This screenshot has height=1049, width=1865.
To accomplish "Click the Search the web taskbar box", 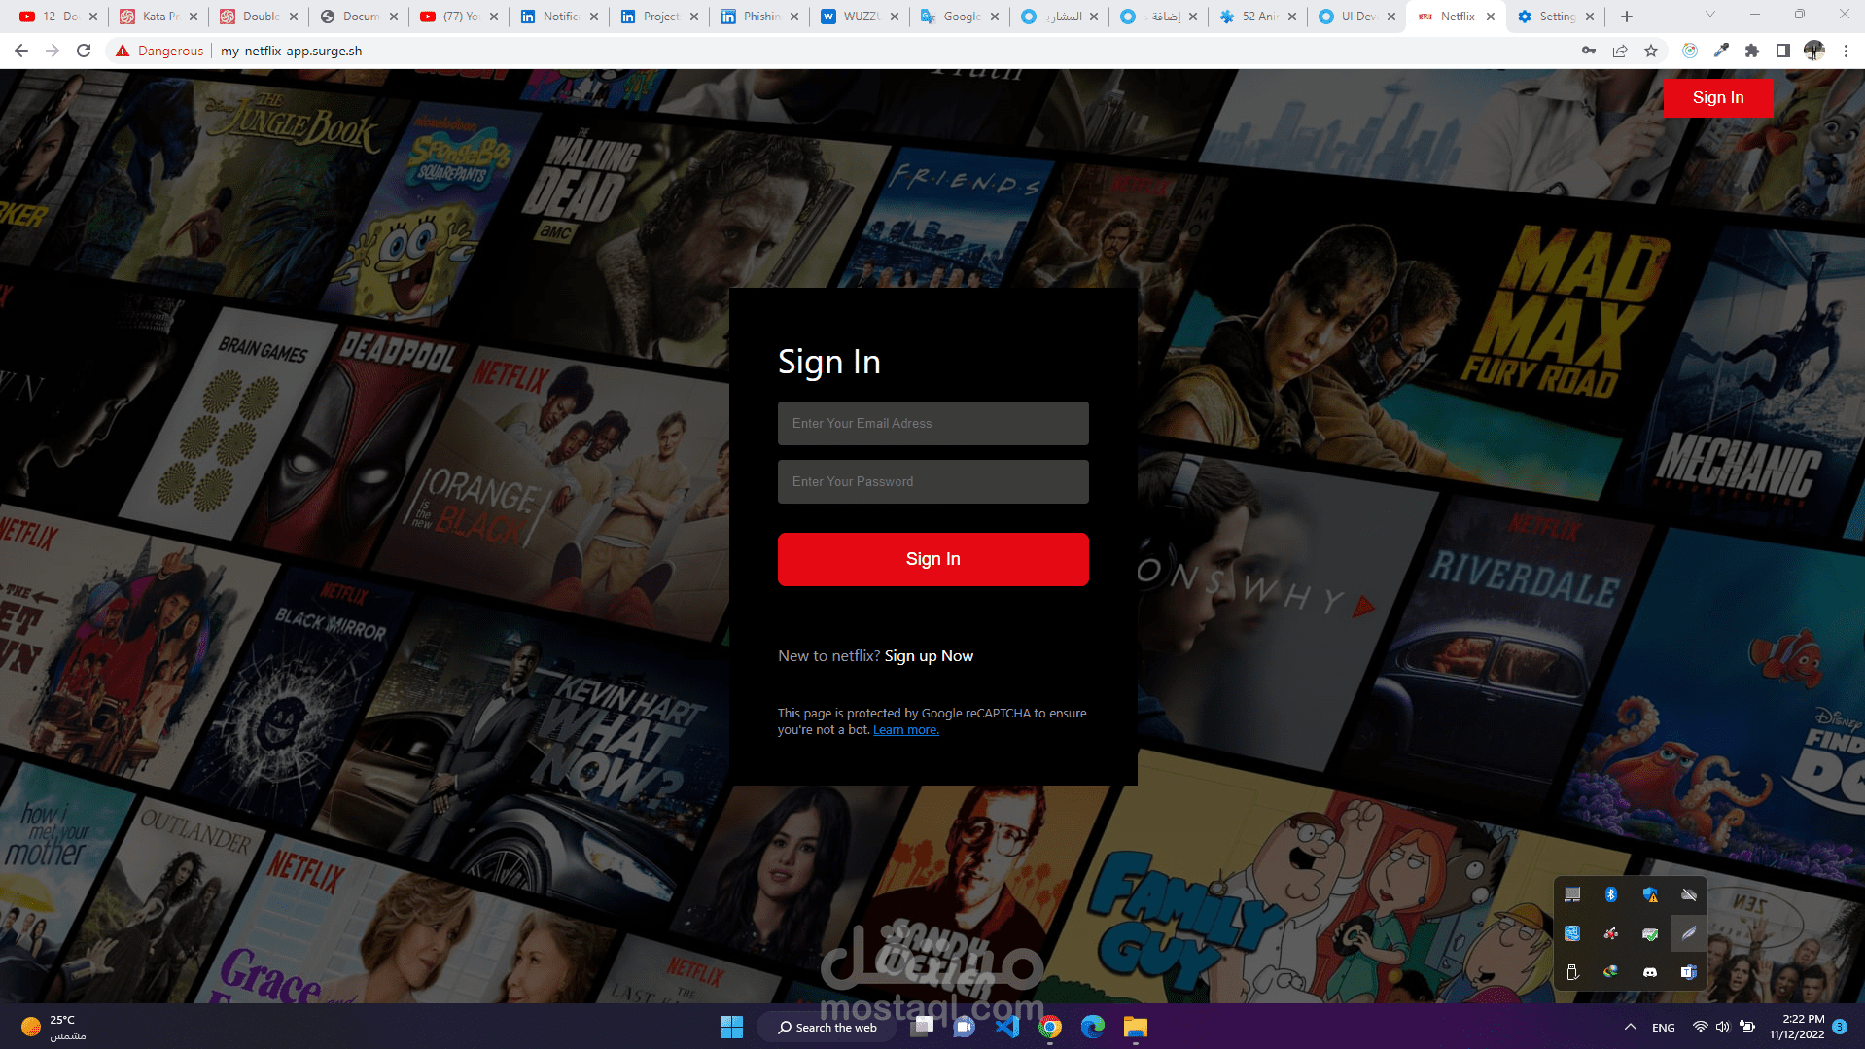I will [828, 1027].
